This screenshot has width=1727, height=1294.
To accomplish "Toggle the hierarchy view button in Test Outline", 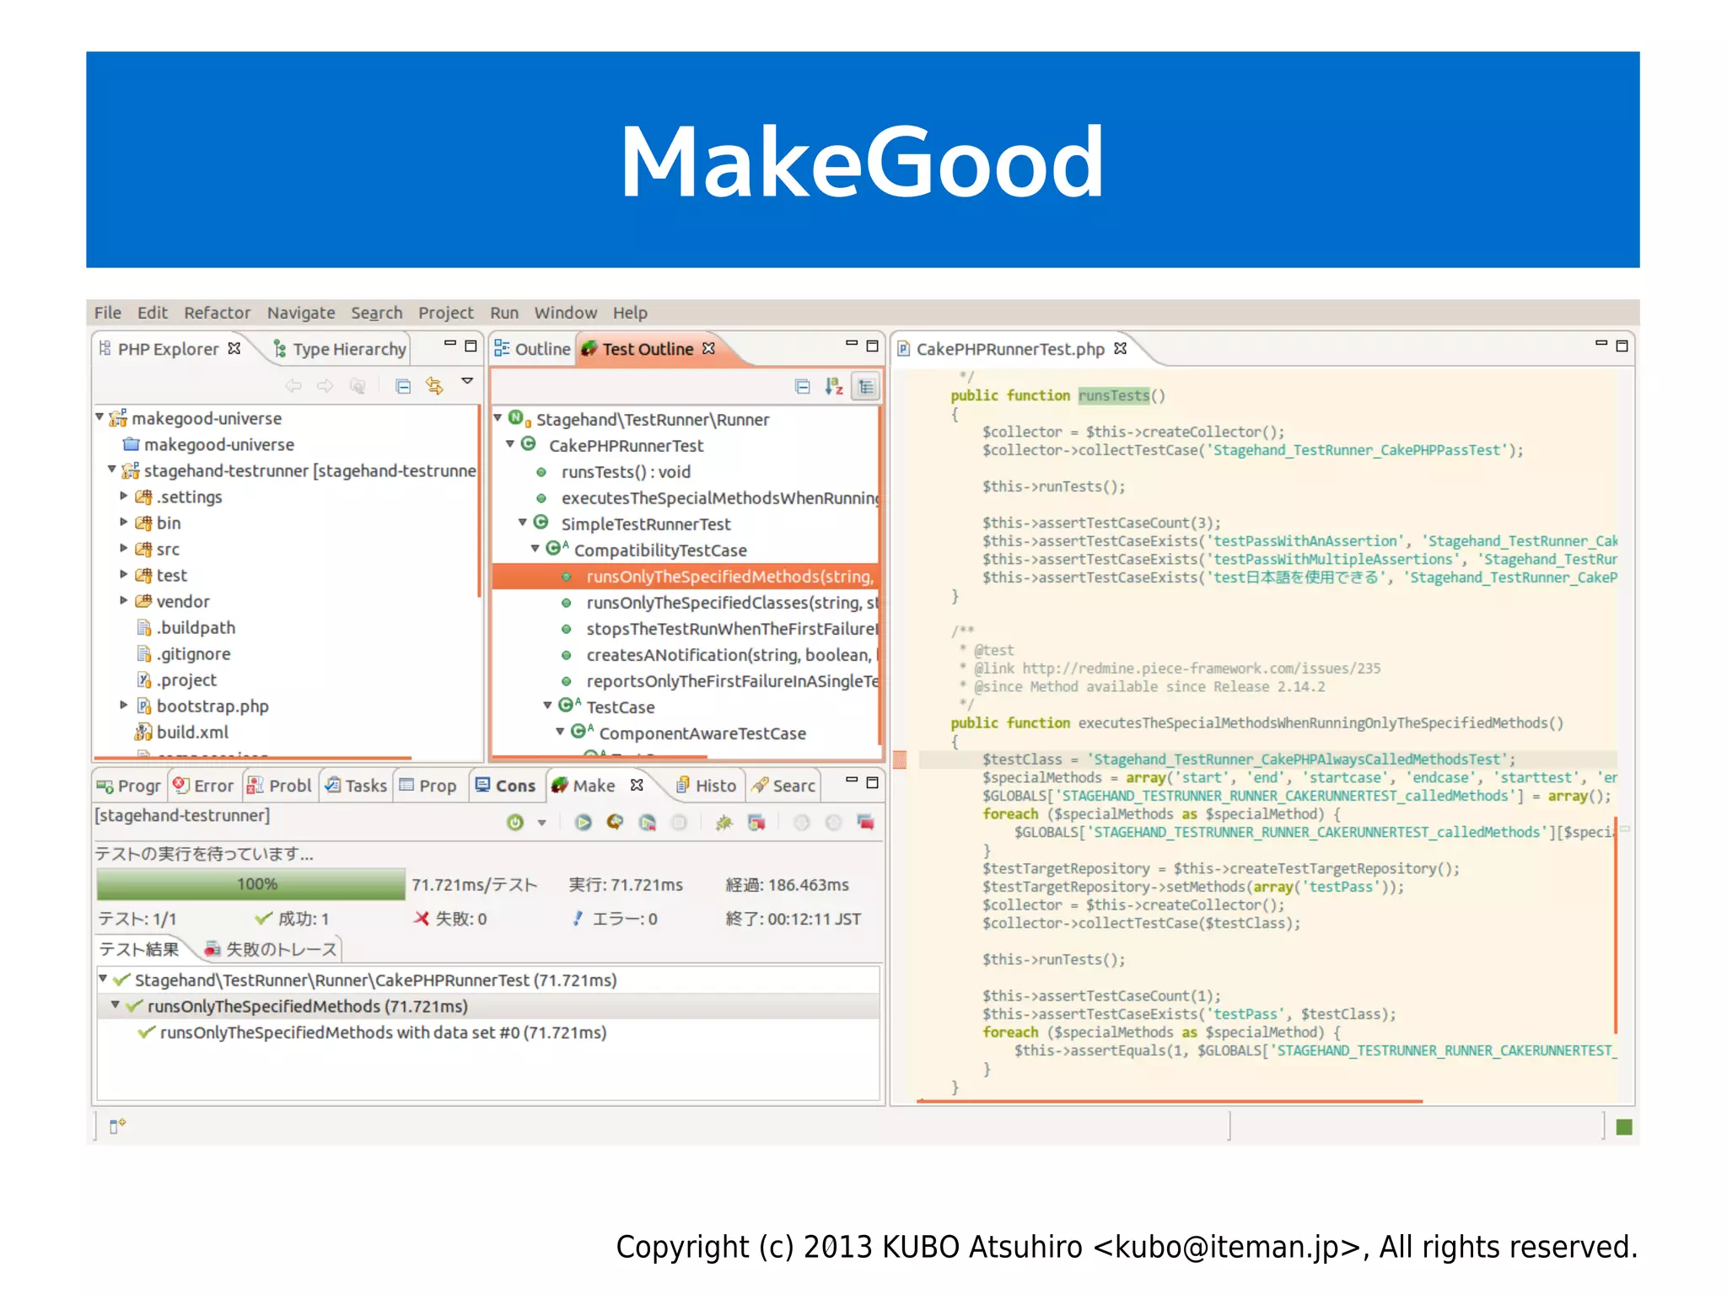I will [x=865, y=386].
